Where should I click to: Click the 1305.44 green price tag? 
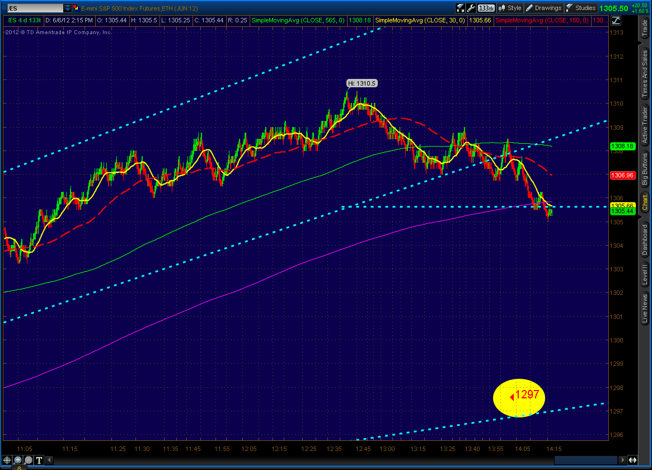(x=622, y=211)
